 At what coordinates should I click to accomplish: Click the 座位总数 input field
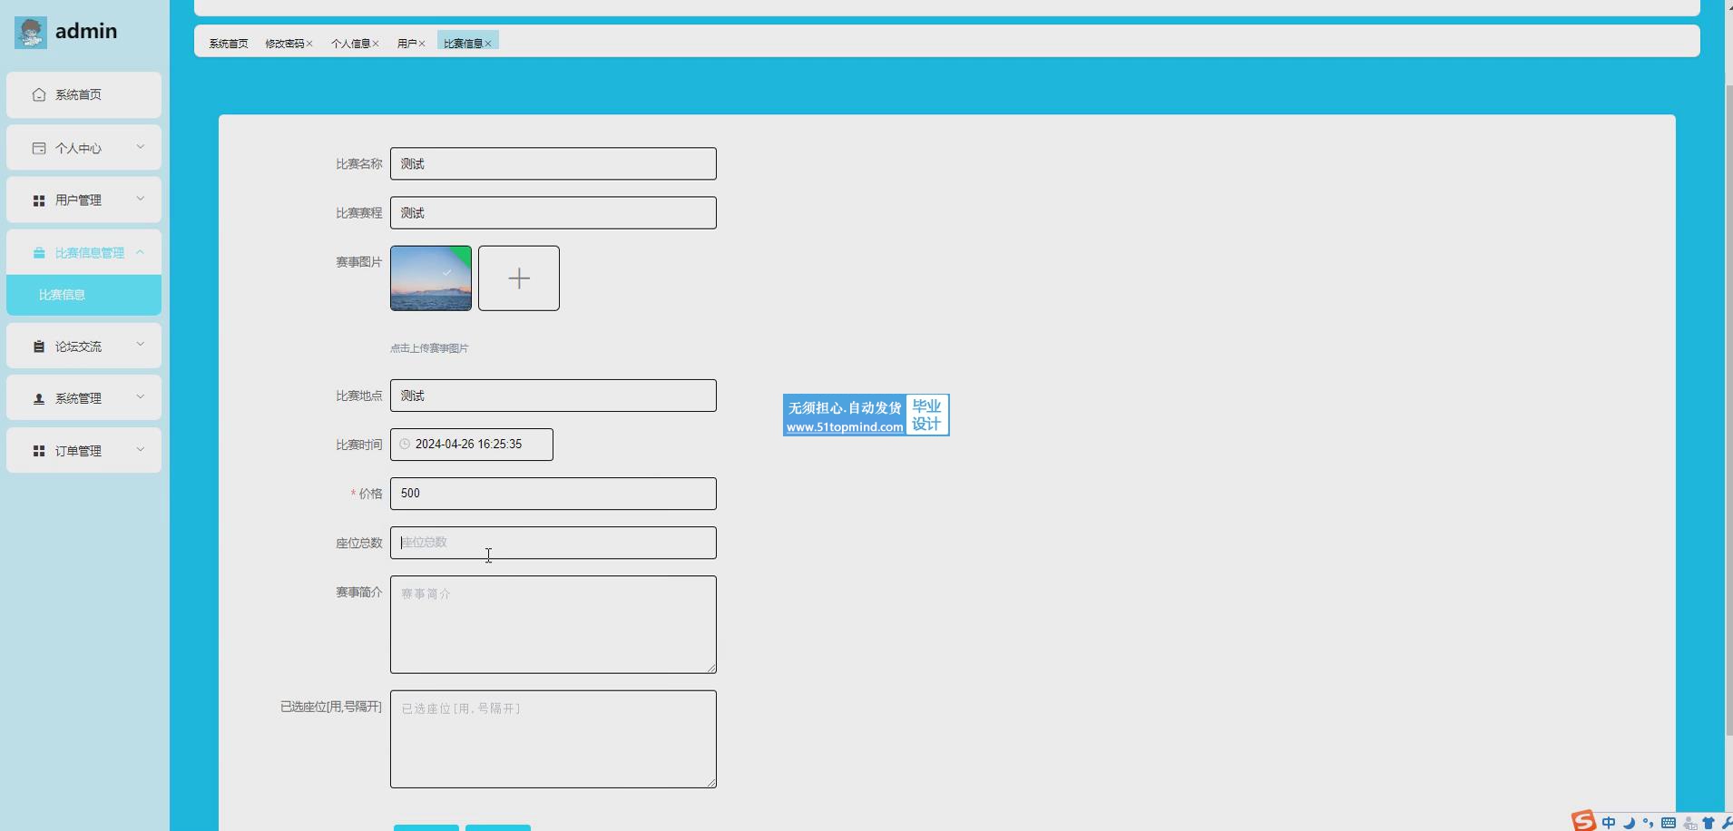[x=553, y=543]
